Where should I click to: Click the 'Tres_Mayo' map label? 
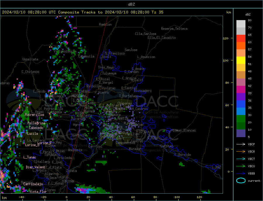click(x=106, y=67)
